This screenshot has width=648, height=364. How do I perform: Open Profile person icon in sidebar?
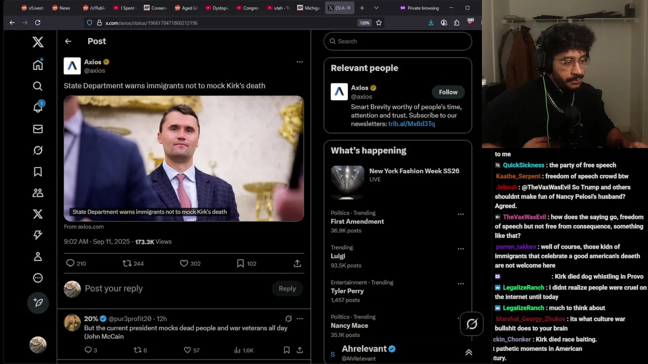(x=38, y=256)
